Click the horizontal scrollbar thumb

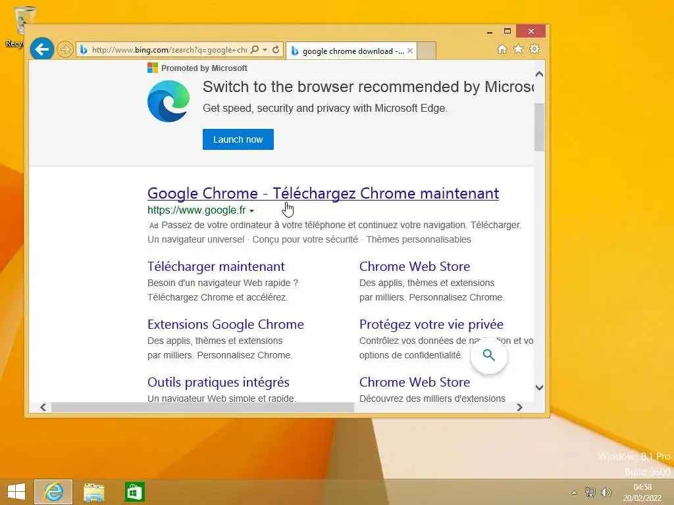203,407
